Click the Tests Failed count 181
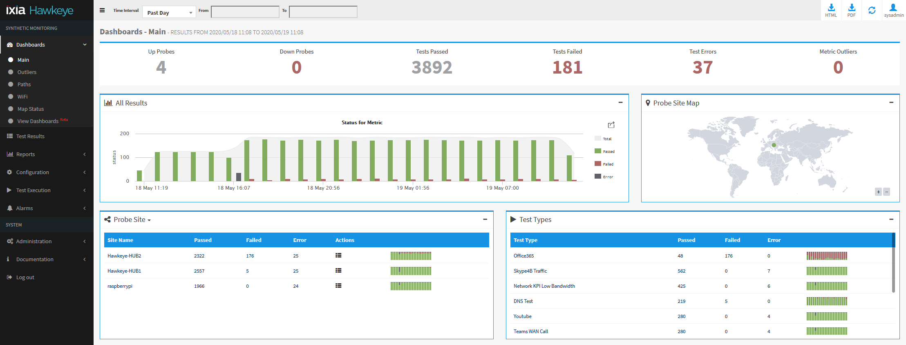The width and height of the screenshot is (906, 345). click(x=567, y=67)
